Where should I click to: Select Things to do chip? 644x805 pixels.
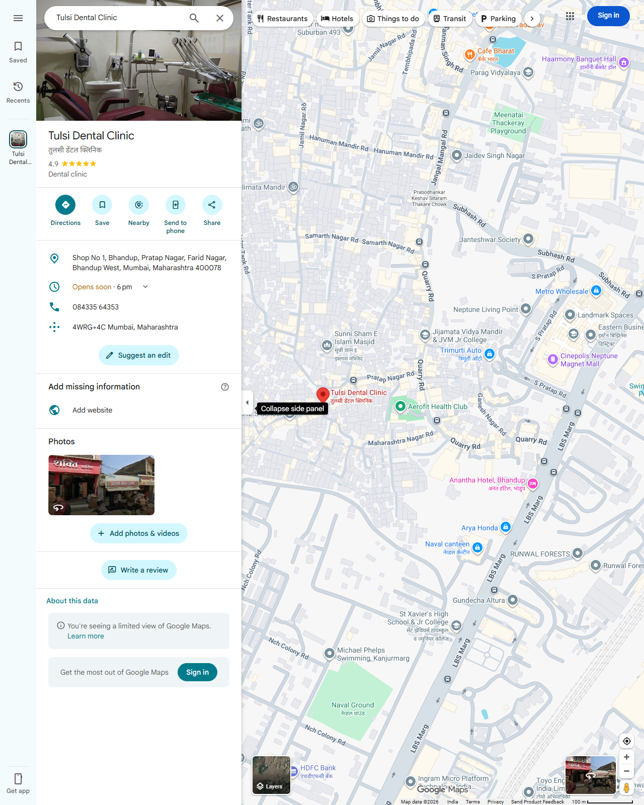[393, 19]
